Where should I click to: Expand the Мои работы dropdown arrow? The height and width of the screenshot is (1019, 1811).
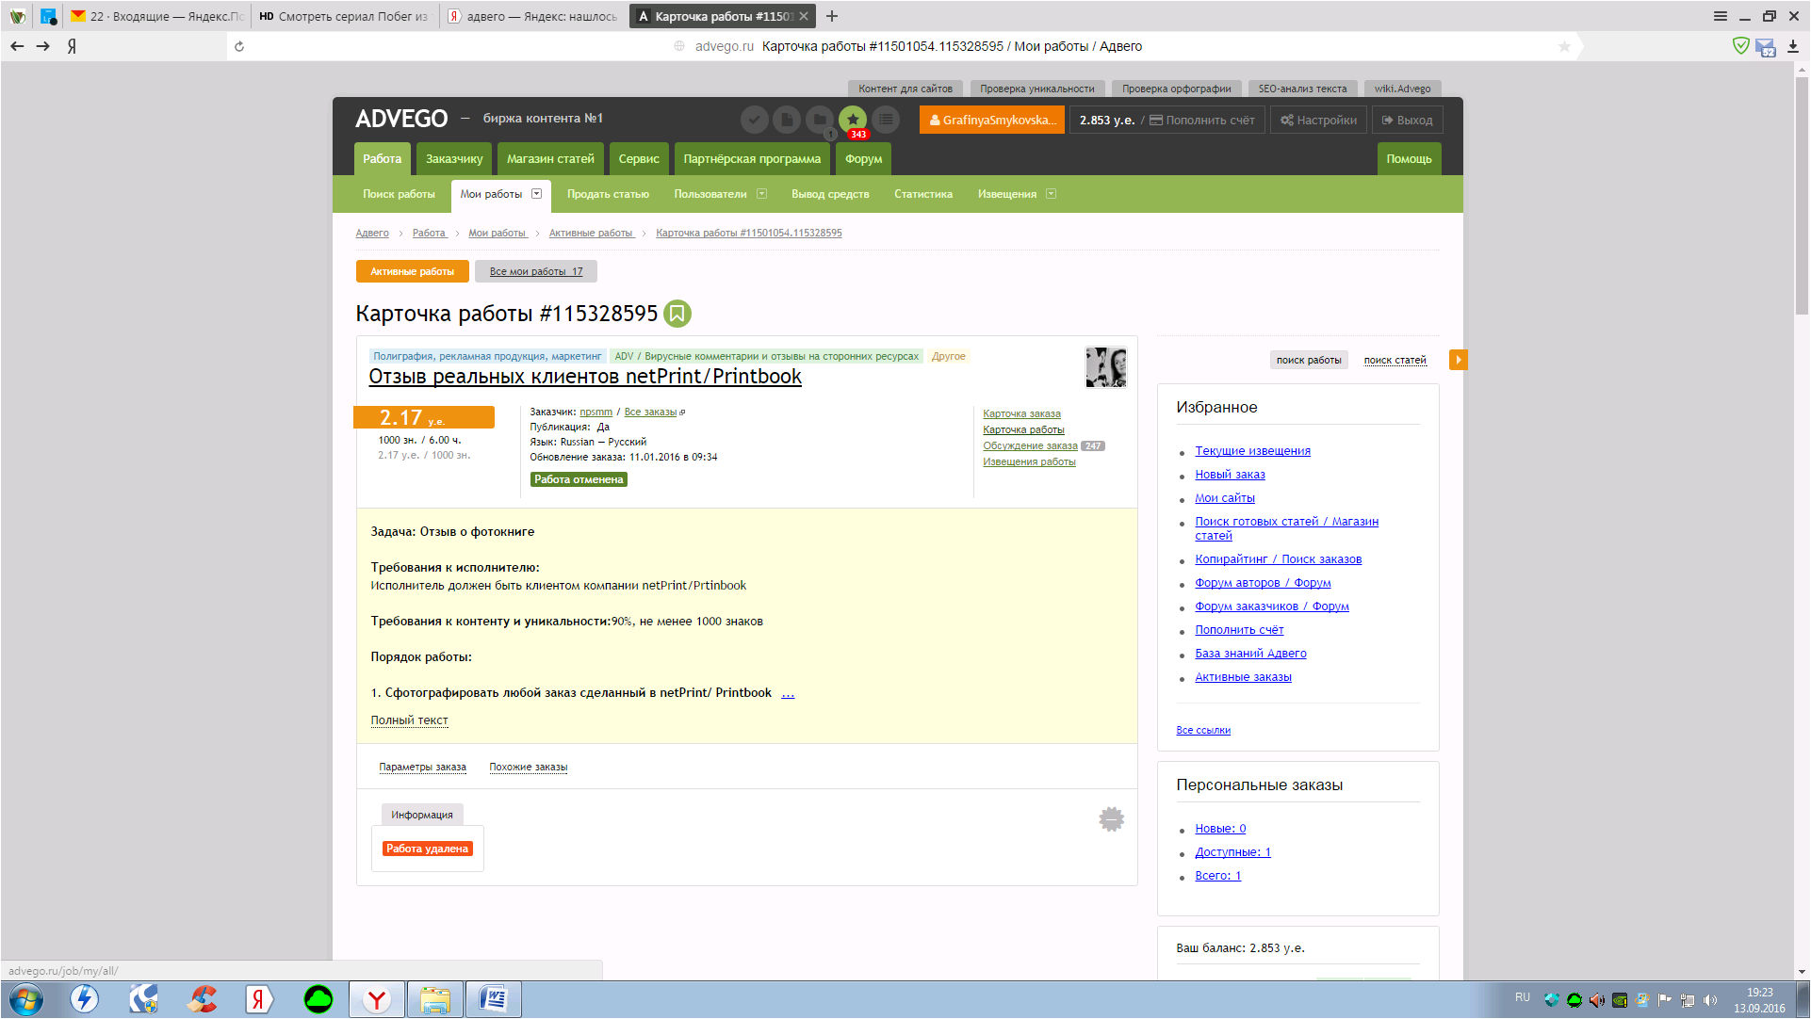pyautogui.click(x=537, y=194)
